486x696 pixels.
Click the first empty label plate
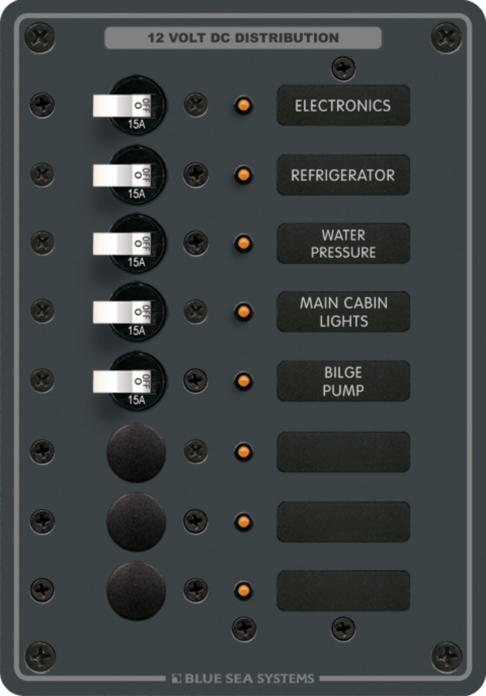pyautogui.click(x=343, y=452)
